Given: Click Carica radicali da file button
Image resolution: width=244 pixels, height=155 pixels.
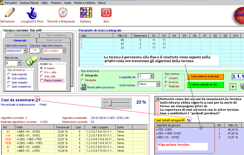Looking at the screenshot, I should click(205, 84).
